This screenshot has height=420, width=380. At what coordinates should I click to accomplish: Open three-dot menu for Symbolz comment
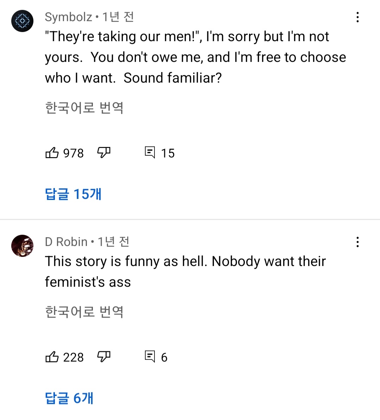(357, 17)
